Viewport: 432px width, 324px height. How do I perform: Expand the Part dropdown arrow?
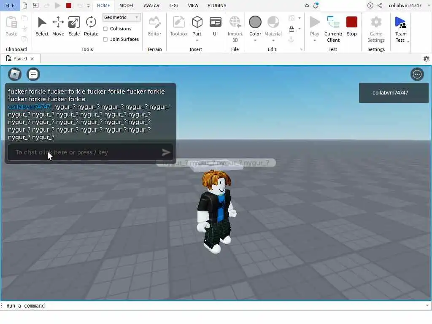[197, 40]
